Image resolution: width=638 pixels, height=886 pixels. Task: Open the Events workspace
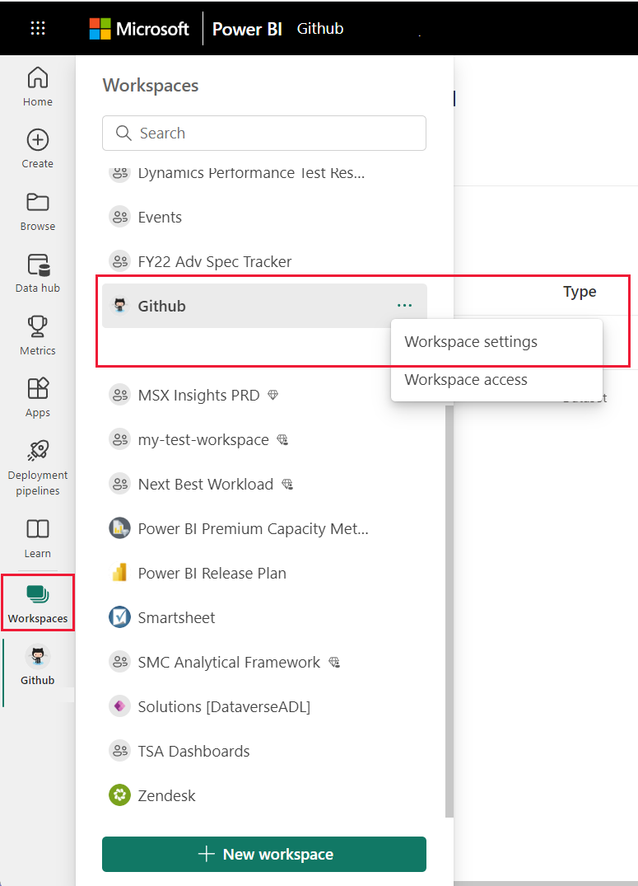coord(264,217)
